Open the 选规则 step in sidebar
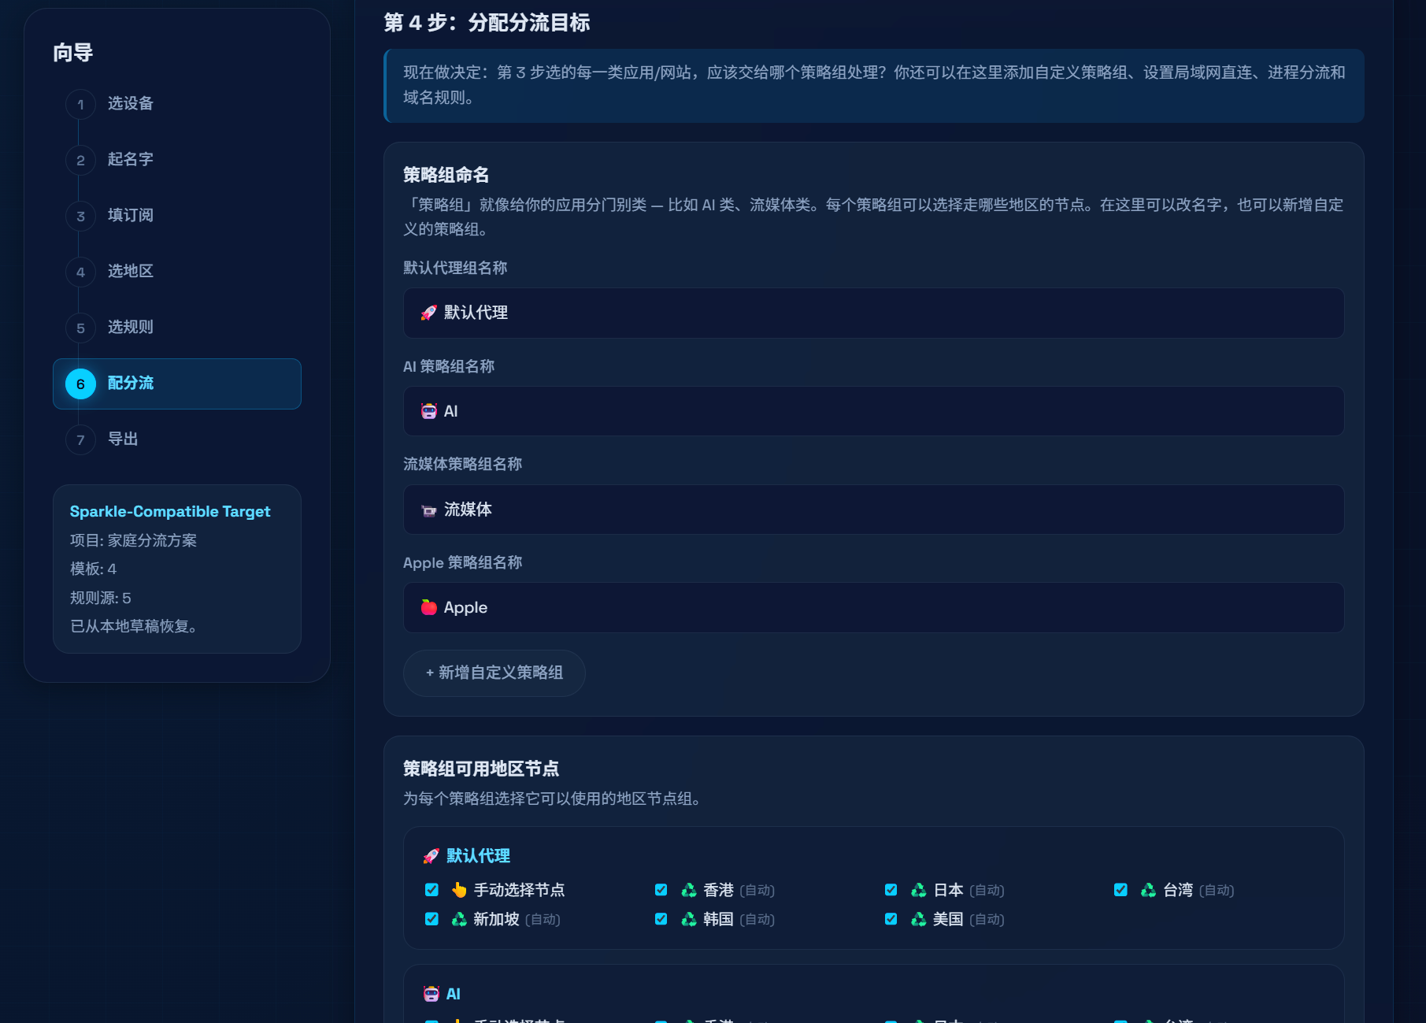 [131, 328]
